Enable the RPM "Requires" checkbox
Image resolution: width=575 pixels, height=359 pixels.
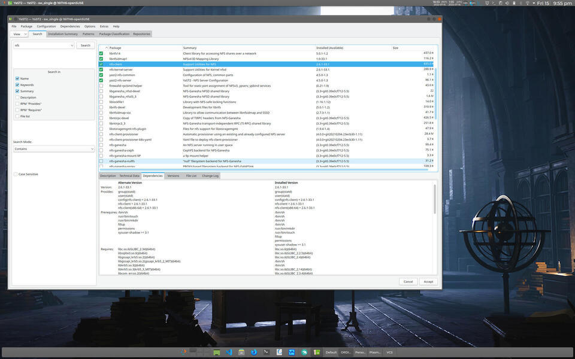click(17, 110)
